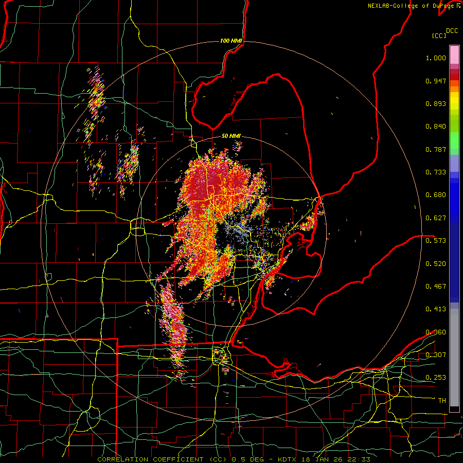Screen dimensions: 463x463
Task: Click the '100 NMI' range ring label
Action: [x=231, y=41]
